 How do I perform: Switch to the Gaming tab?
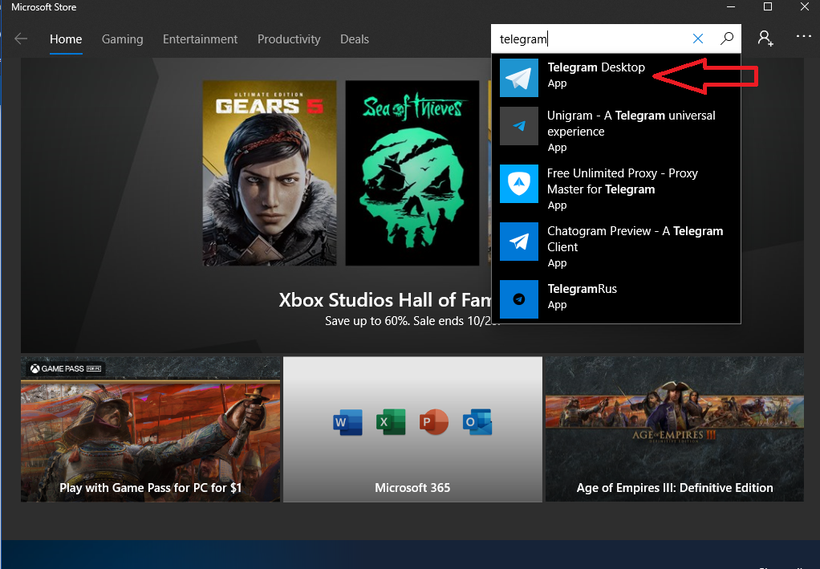pos(122,39)
